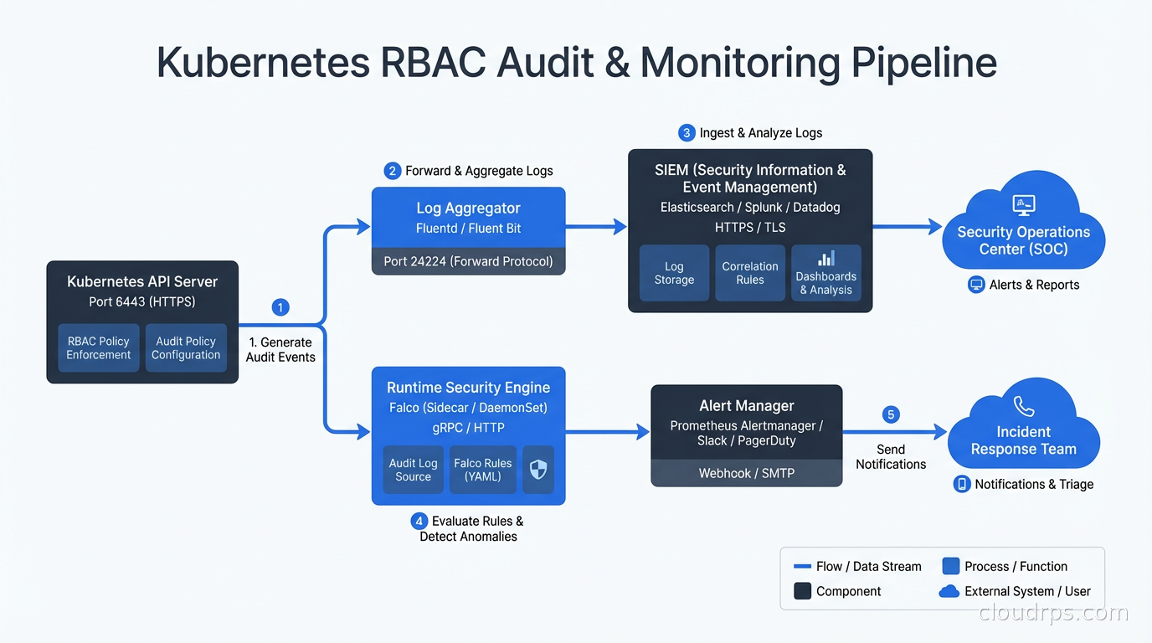Image resolution: width=1152 pixels, height=643 pixels.
Task: Click the Flow / Data Stream legend line
Action: 802,566
